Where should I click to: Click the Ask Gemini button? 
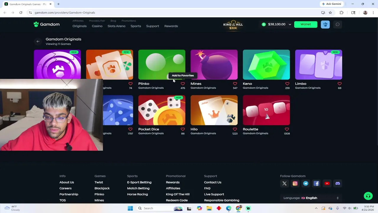(x=332, y=4)
